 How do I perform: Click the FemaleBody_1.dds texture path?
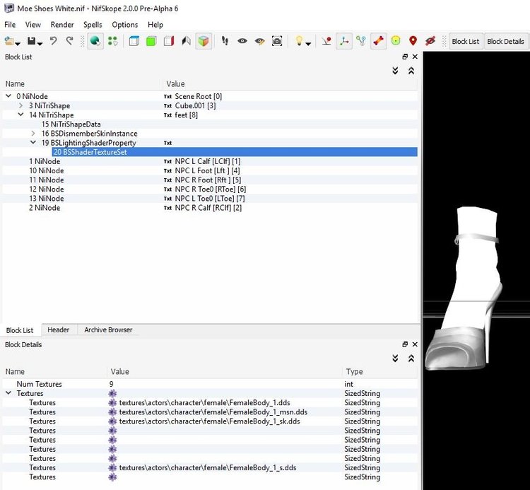204,402
